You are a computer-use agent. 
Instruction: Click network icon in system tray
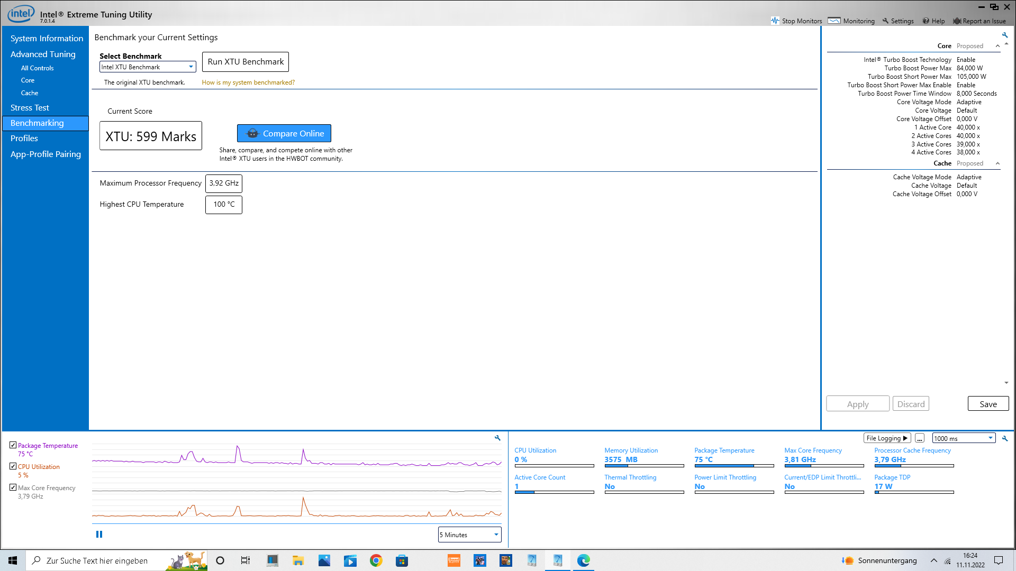[x=948, y=561]
